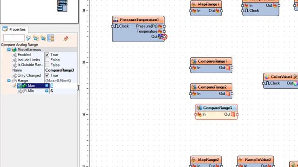Click MapRange1 In pin

tap(190, 11)
